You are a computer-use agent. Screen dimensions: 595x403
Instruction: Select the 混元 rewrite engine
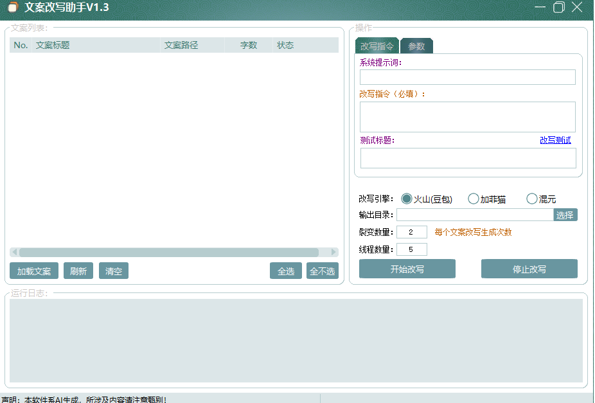(531, 199)
